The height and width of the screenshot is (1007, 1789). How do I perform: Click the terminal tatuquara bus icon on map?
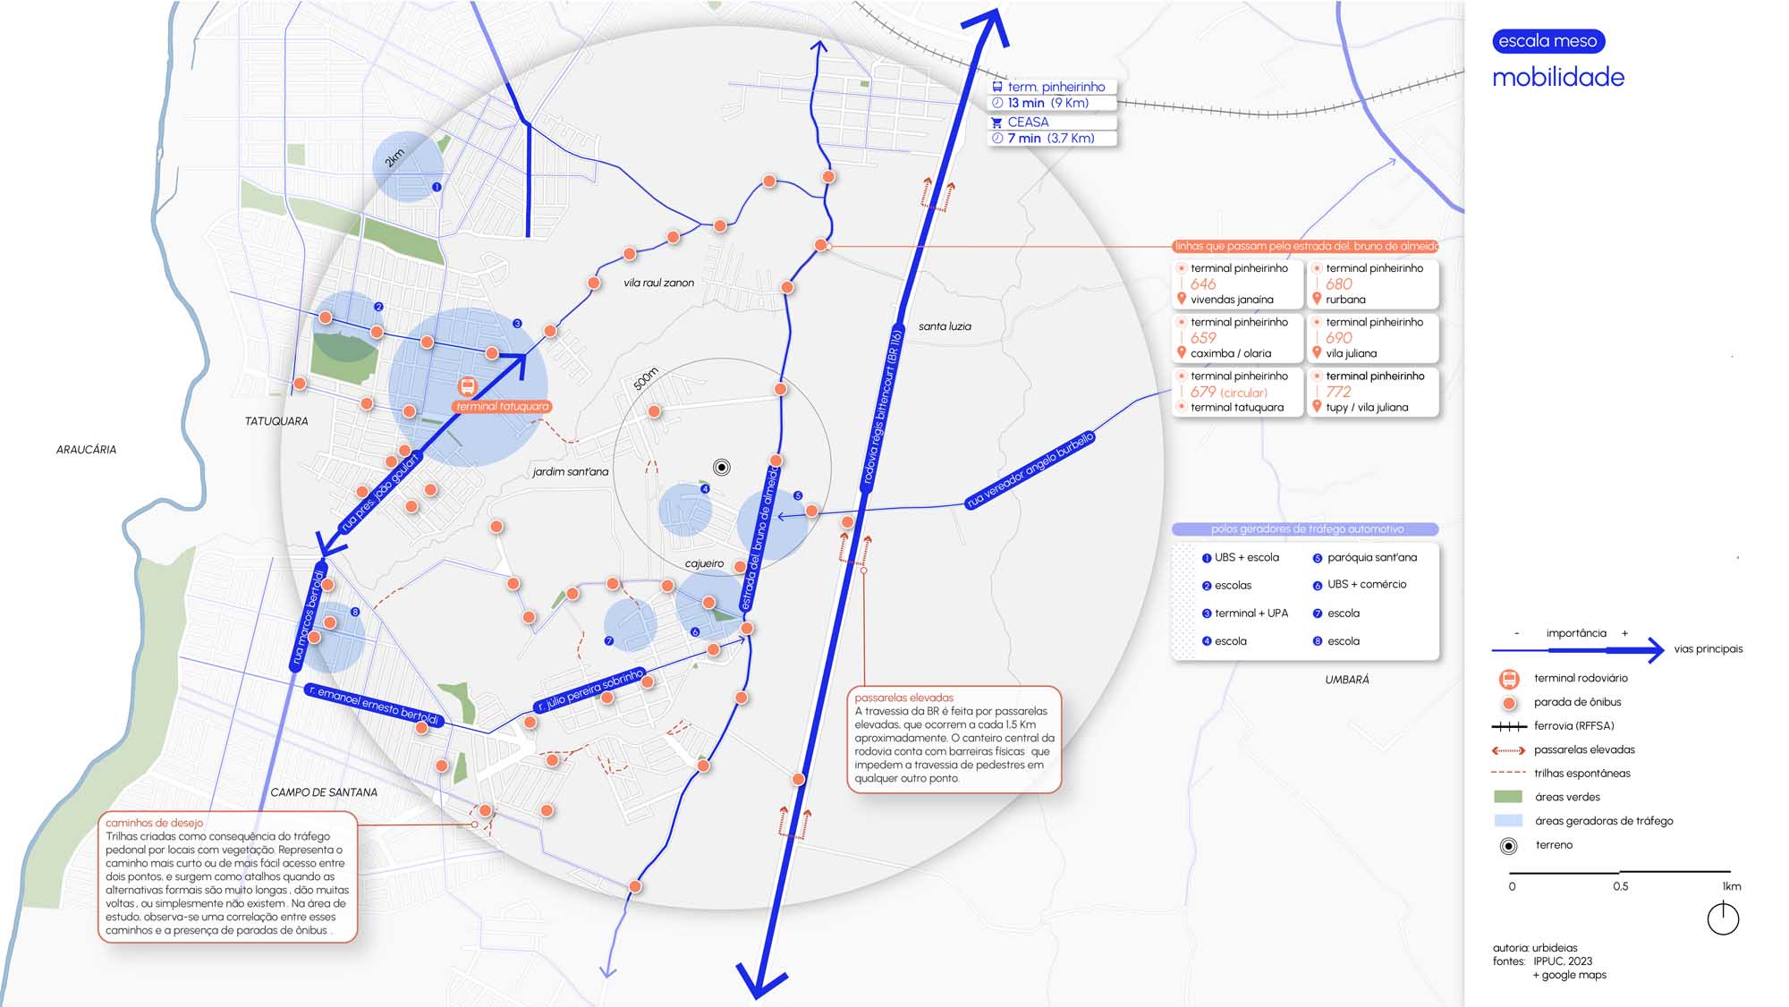tap(467, 387)
